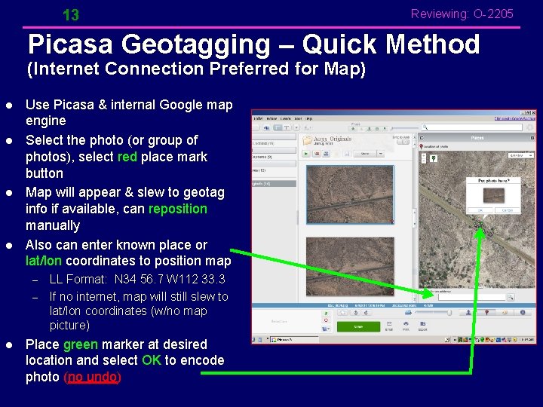The image size is (543, 407).
Task: Open the library view options dropdown
Action: tap(296, 127)
